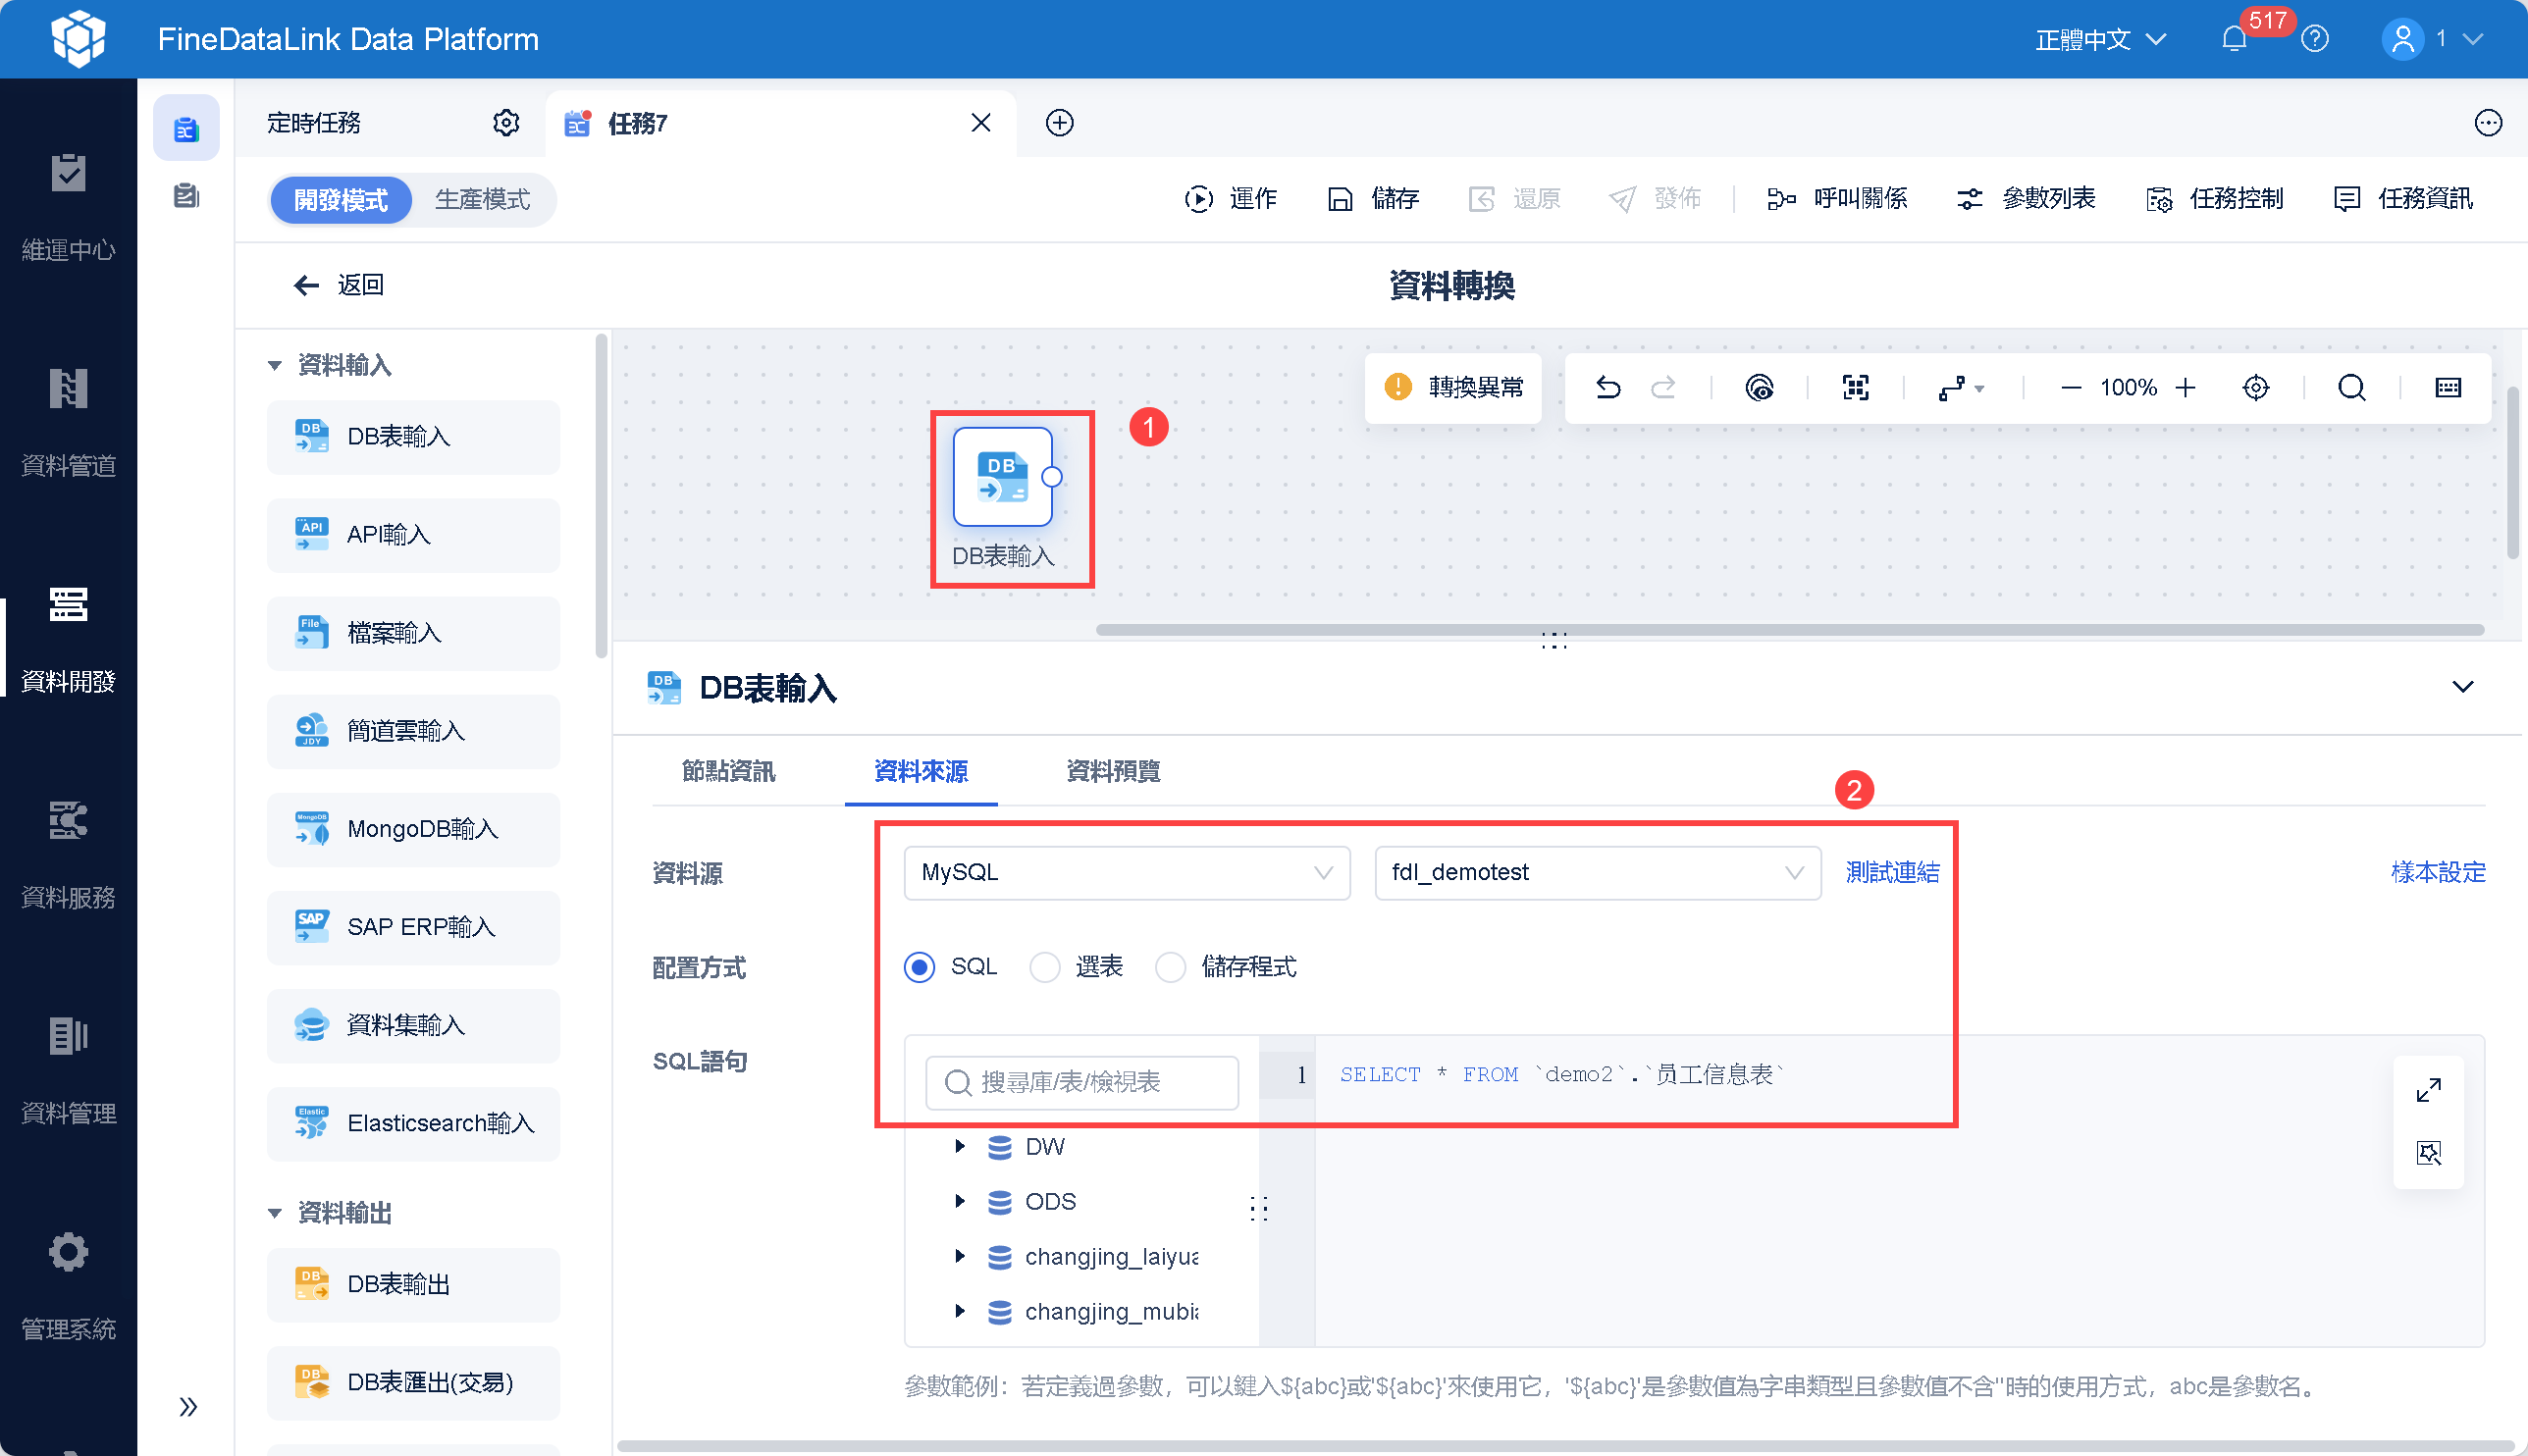Click the 儲存 save button
Screen dimensions: 2528x1456
tap(1374, 199)
